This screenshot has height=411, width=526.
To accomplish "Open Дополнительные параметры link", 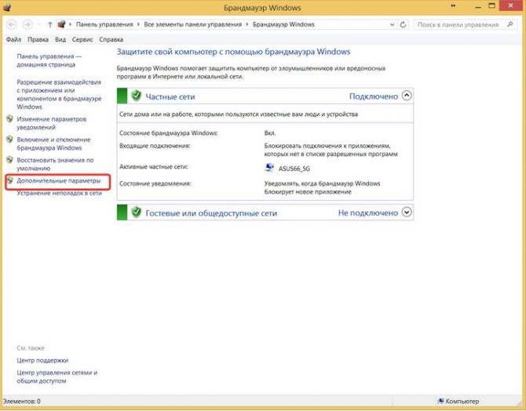I will [59, 180].
